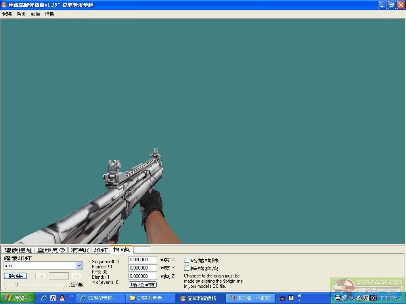Click the origin X value input field

point(142,260)
